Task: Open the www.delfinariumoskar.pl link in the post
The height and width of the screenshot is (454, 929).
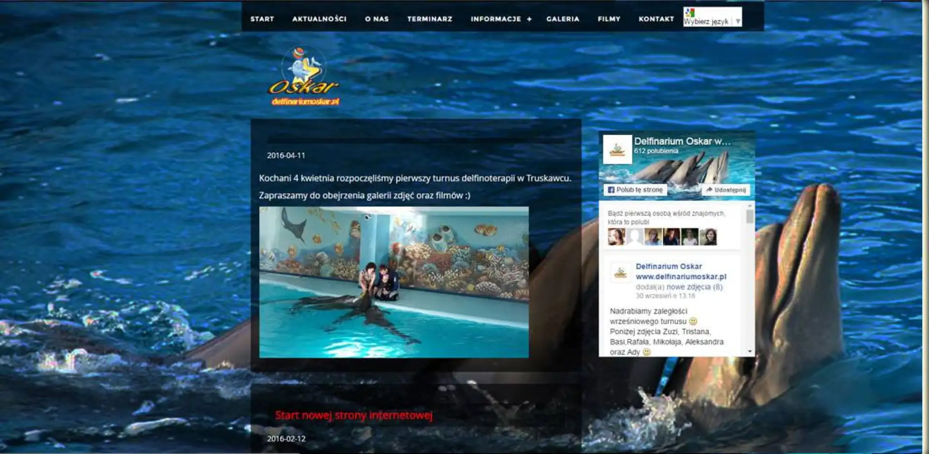Action: point(680,277)
